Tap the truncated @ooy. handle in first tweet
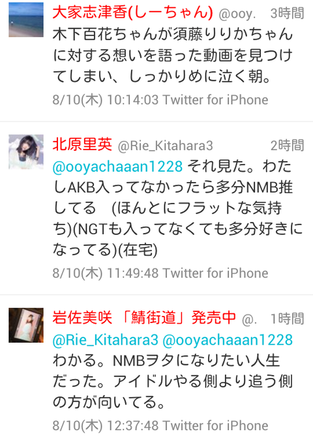Screen dimensions: 313x436 (x=237, y=14)
